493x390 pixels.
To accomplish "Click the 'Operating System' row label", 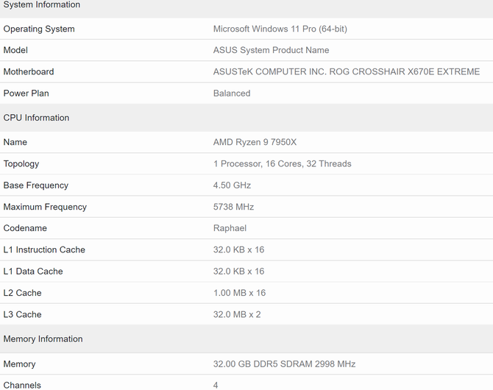I will 39,29.
